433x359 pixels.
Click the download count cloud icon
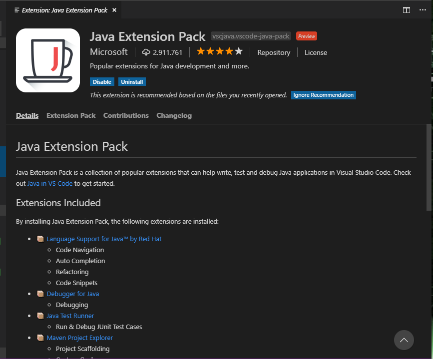pos(146,52)
